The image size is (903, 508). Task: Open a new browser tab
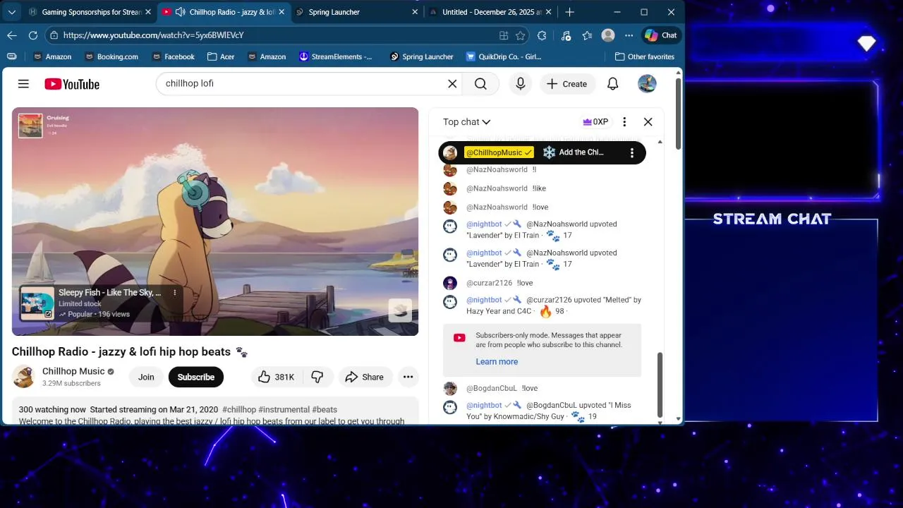click(569, 12)
